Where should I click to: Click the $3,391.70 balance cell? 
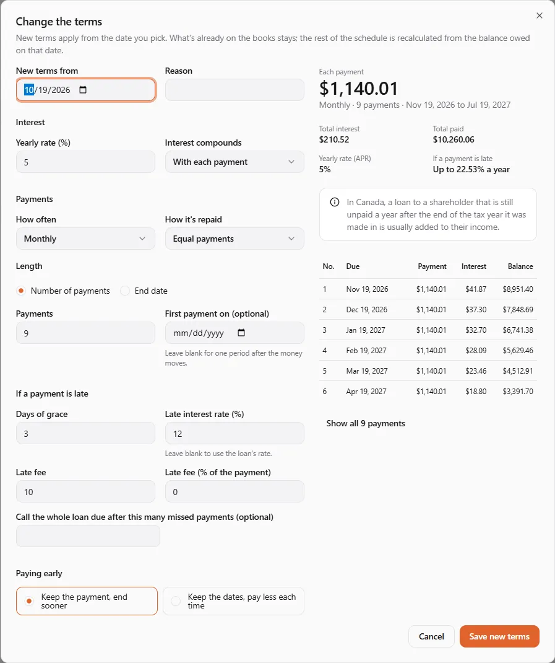(518, 392)
